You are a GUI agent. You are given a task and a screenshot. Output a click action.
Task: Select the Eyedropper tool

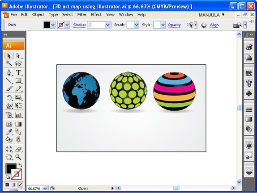coord(9,131)
